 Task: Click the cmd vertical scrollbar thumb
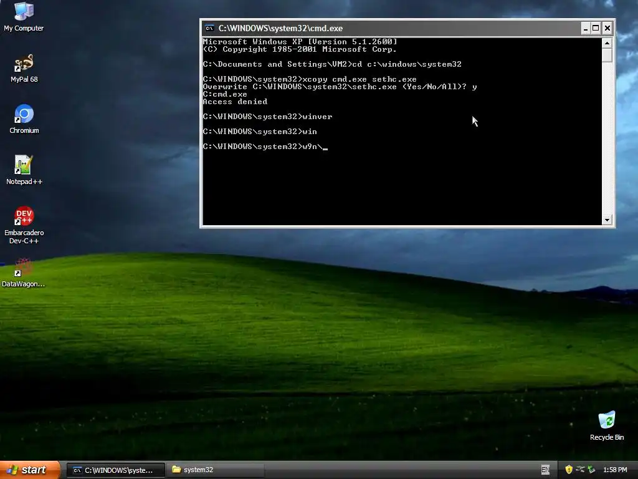pyautogui.click(x=607, y=55)
